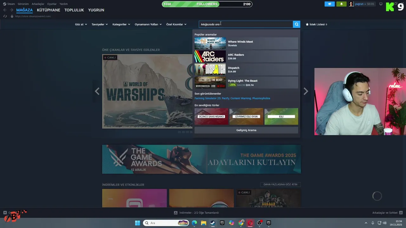Choose ÜÇÜNCÜ ŞAHIS NİŞANCI genre tile
This screenshot has height=228, width=406.
tap(211, 117)
